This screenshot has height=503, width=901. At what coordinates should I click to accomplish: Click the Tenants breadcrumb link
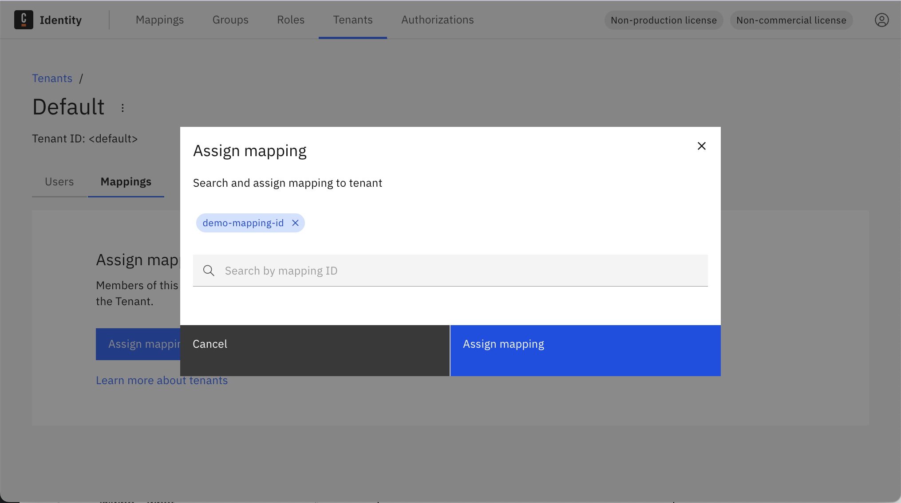[x=52, y=78]
